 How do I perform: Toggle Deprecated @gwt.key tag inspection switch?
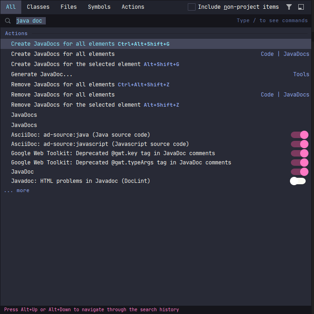[300, 153]
